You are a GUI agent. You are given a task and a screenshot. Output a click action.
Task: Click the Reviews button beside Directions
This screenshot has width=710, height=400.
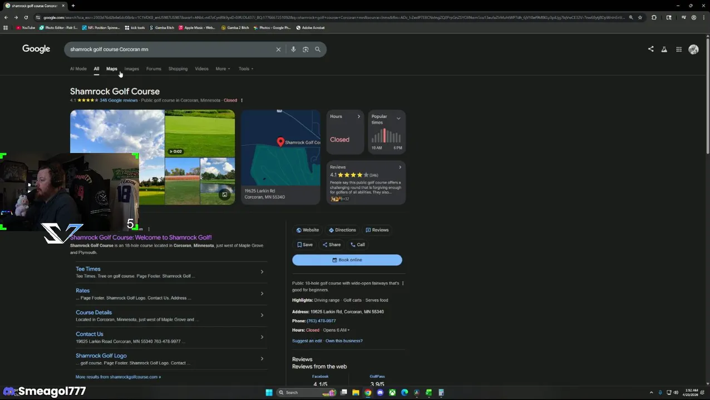[x=377, y=230]
